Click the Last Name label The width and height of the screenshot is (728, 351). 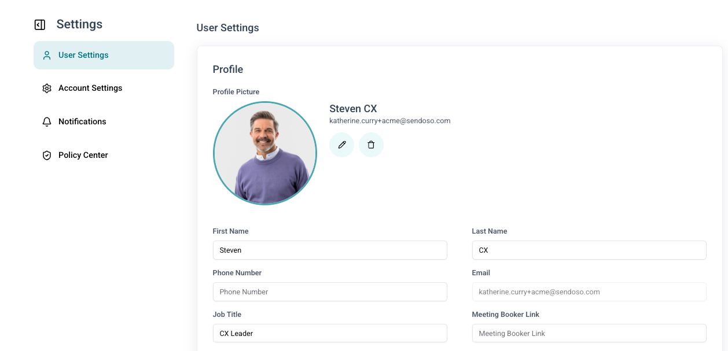point(490,231)
